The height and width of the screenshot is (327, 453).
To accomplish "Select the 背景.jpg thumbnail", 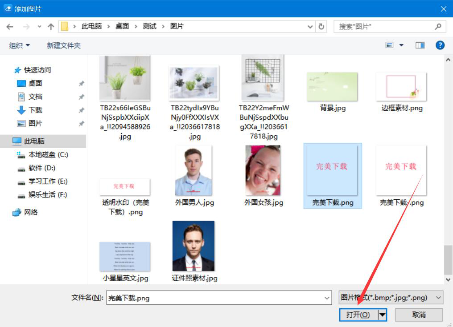I will tap(332, 86).
